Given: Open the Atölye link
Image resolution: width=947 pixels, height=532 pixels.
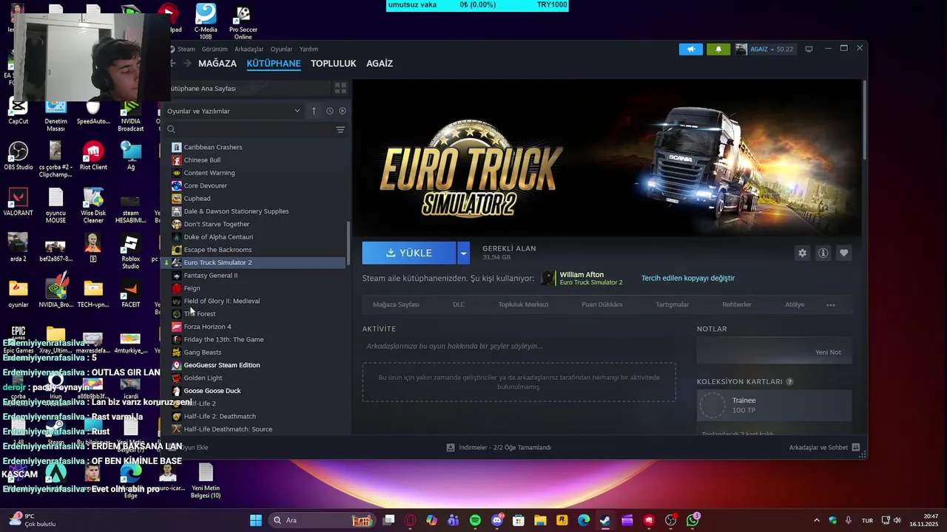Looking at the screenshot, I should [x=795, y=304].
